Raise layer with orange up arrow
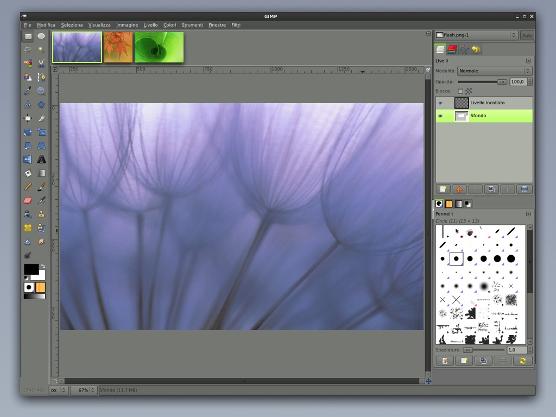Viewport: 556px width, 417px height. 459,189
